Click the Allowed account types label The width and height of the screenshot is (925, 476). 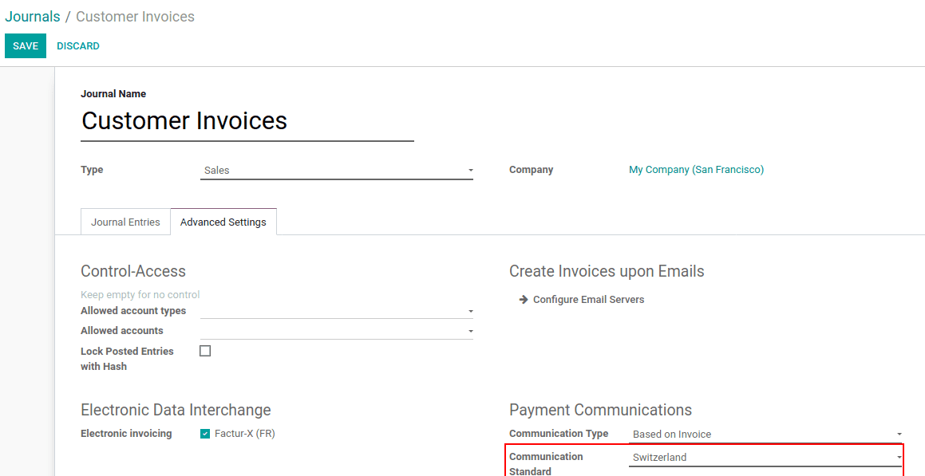click(x=133, y=310)
